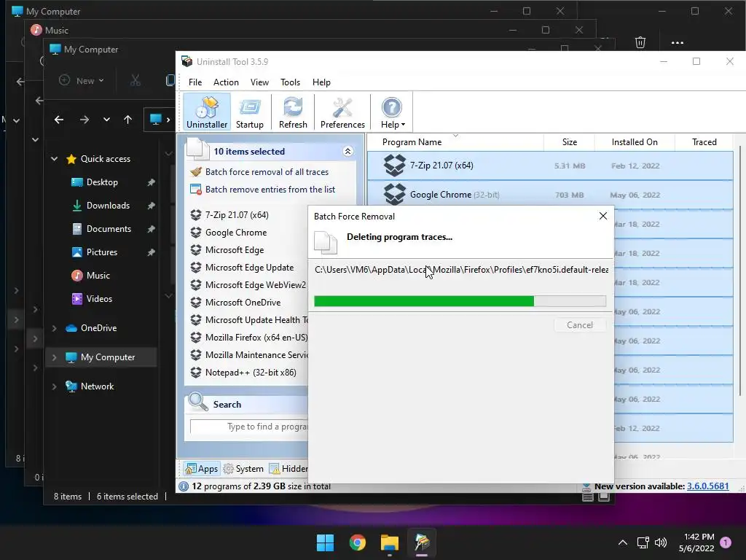The image size is (746, 560).
Task: Open the Tools menu
Action: tap(290, 82)
